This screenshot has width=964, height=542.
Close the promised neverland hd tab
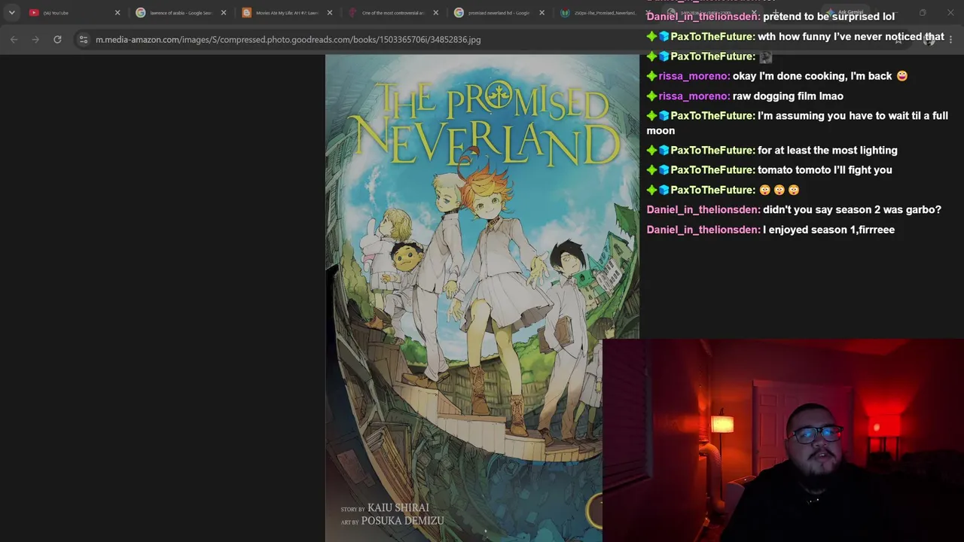tap(541, 13)
